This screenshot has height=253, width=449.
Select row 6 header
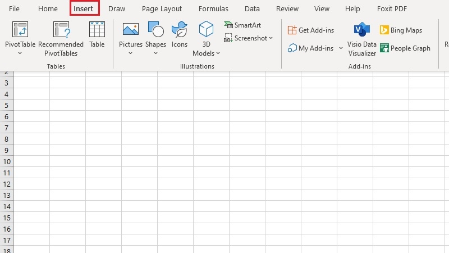point(7,116)
